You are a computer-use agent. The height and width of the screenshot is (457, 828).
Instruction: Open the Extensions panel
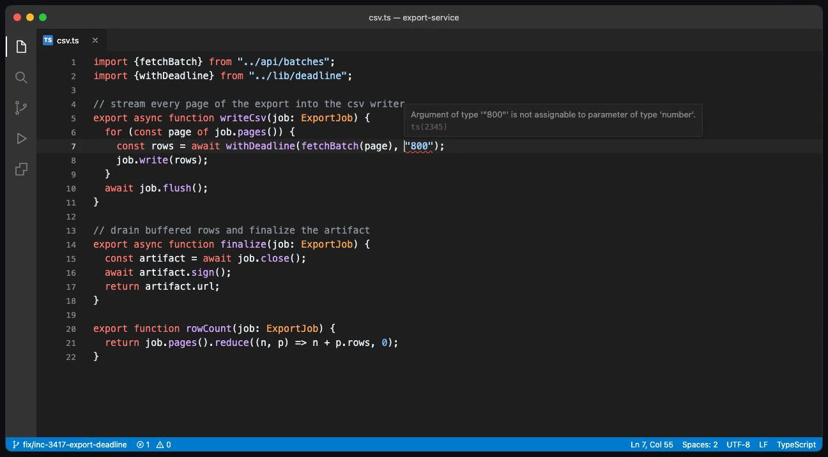tap(21, 169)
